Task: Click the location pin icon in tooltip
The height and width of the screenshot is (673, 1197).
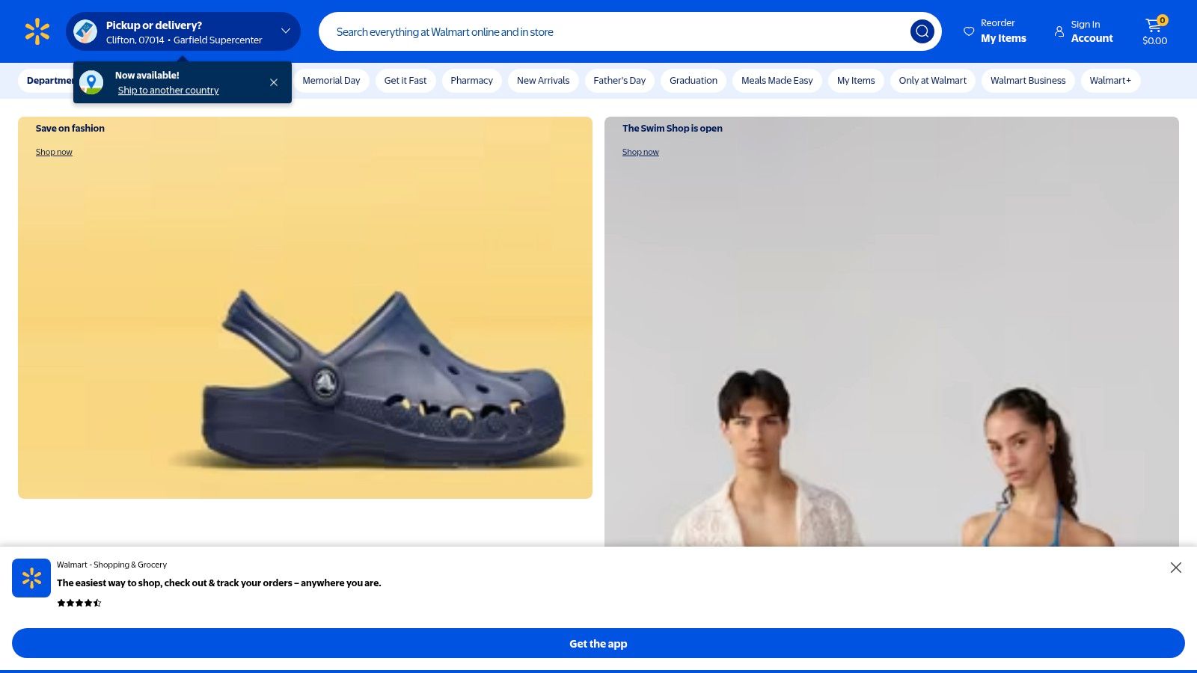Action: pyautogui.click(x=91, y=82)
